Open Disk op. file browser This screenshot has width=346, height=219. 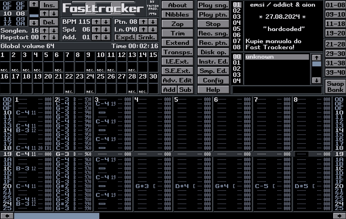213,52
